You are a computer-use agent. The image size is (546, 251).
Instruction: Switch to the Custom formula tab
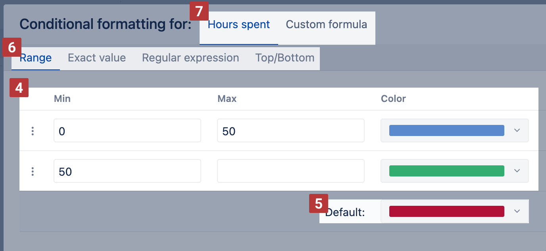point(326,25)
